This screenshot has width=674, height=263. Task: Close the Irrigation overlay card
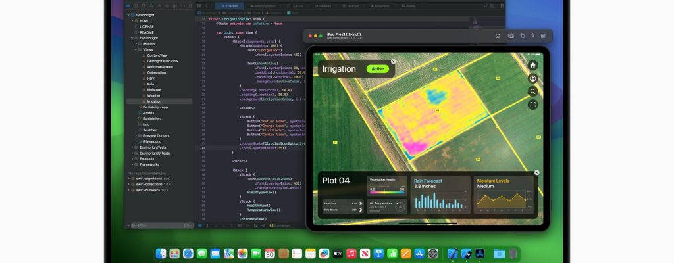[x=393, y=61]
